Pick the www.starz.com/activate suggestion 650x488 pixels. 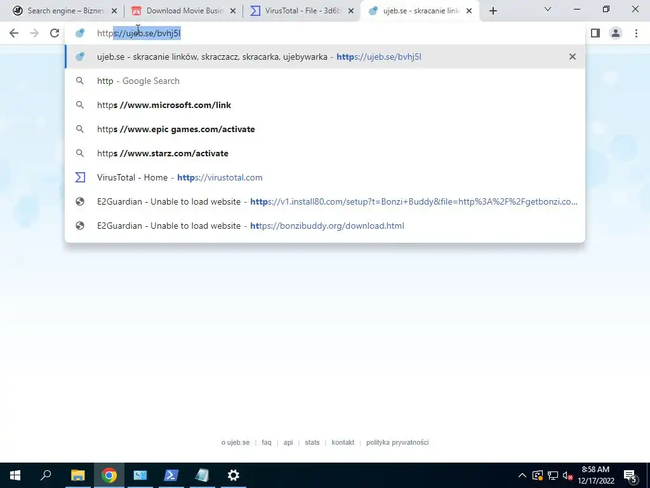325,153
